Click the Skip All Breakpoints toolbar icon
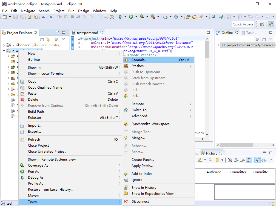Image resolution: width=276 pixels, height=206 pixels. 51,17
